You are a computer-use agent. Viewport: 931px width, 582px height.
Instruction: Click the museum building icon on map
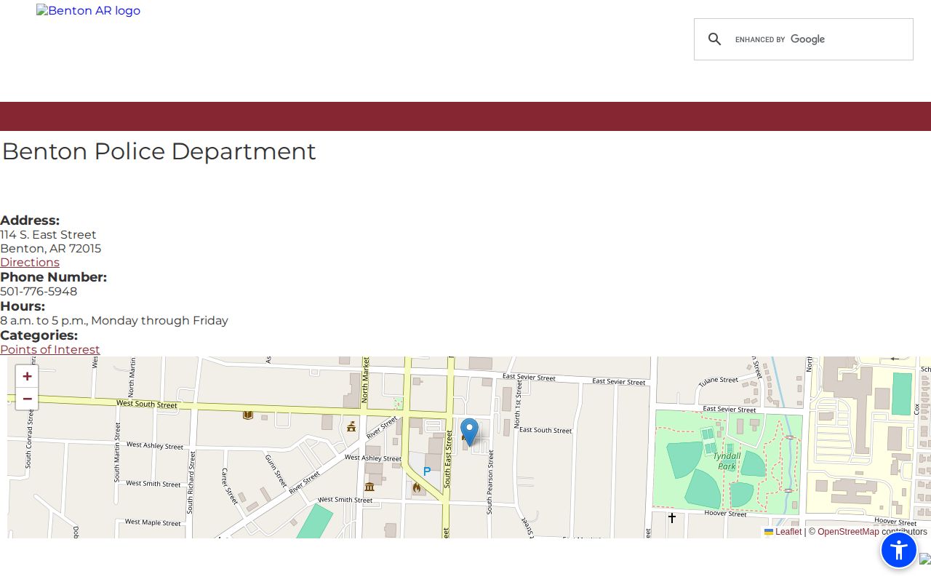point(369,487)
